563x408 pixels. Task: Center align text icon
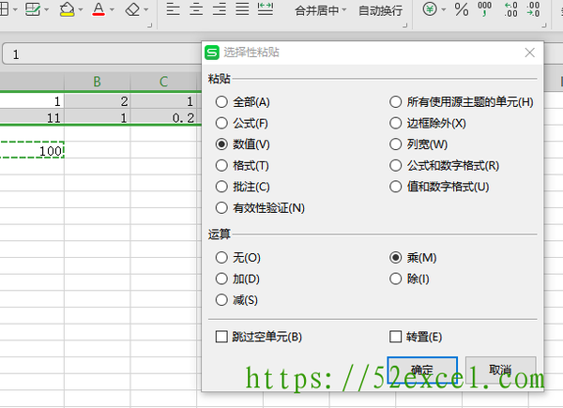pyautogui.click(x=196, y=9)
